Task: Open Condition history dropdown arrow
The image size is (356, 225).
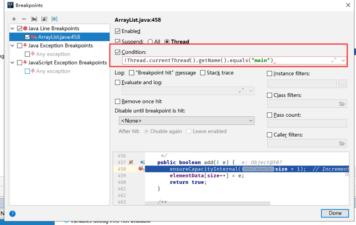Action: [343, 60]
